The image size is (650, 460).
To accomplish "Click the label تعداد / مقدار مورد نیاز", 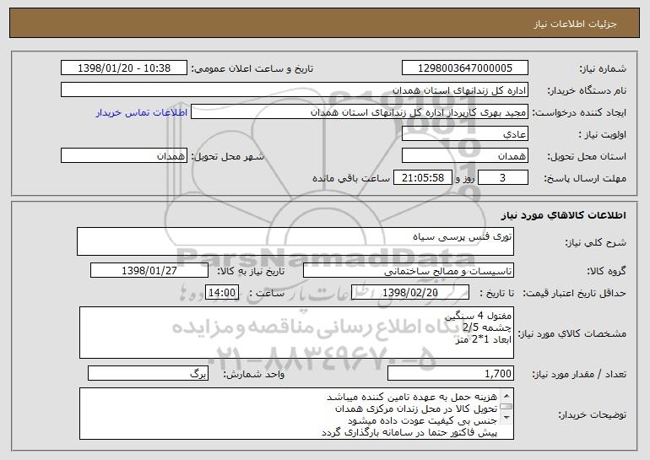I will pyautogui.click(x=579, y=374).
